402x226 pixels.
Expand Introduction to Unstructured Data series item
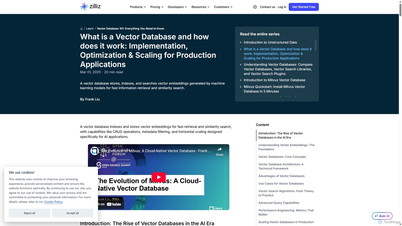click(241, 42)
